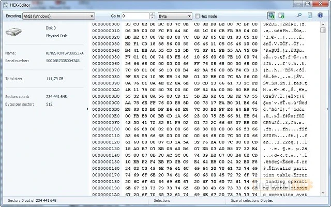Click the hex view scrollbar down arrow
331x207 pixels.
pyautogui.click(x=323, y=193)
